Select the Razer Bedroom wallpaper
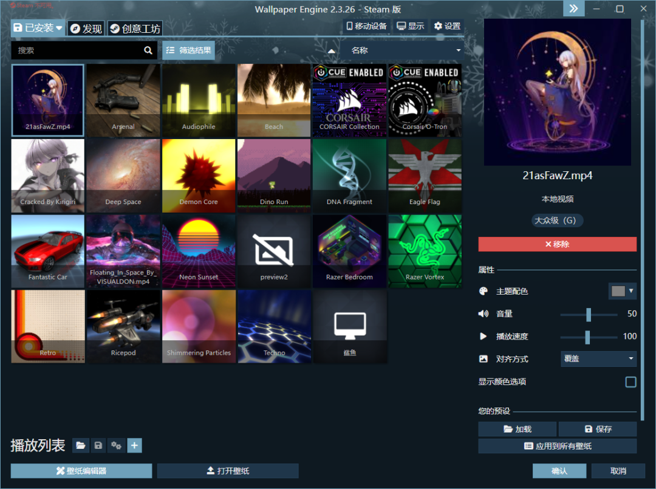 click(349, 251)
